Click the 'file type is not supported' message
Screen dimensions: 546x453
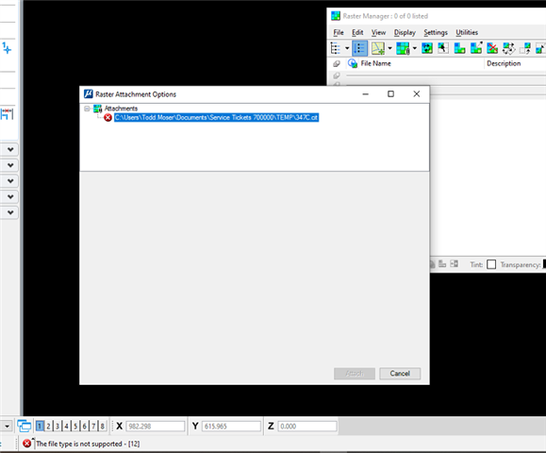88,444
